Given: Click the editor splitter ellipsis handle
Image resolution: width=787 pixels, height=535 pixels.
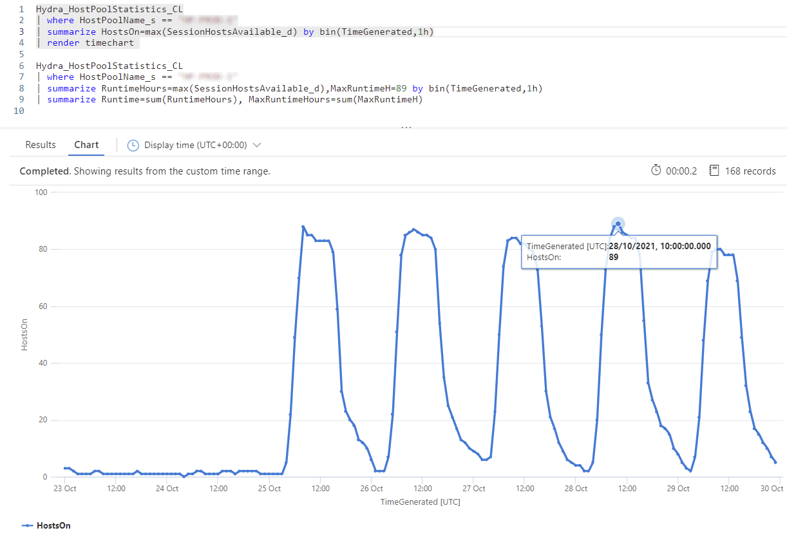Looking at the screenshot, I should 406,127.
